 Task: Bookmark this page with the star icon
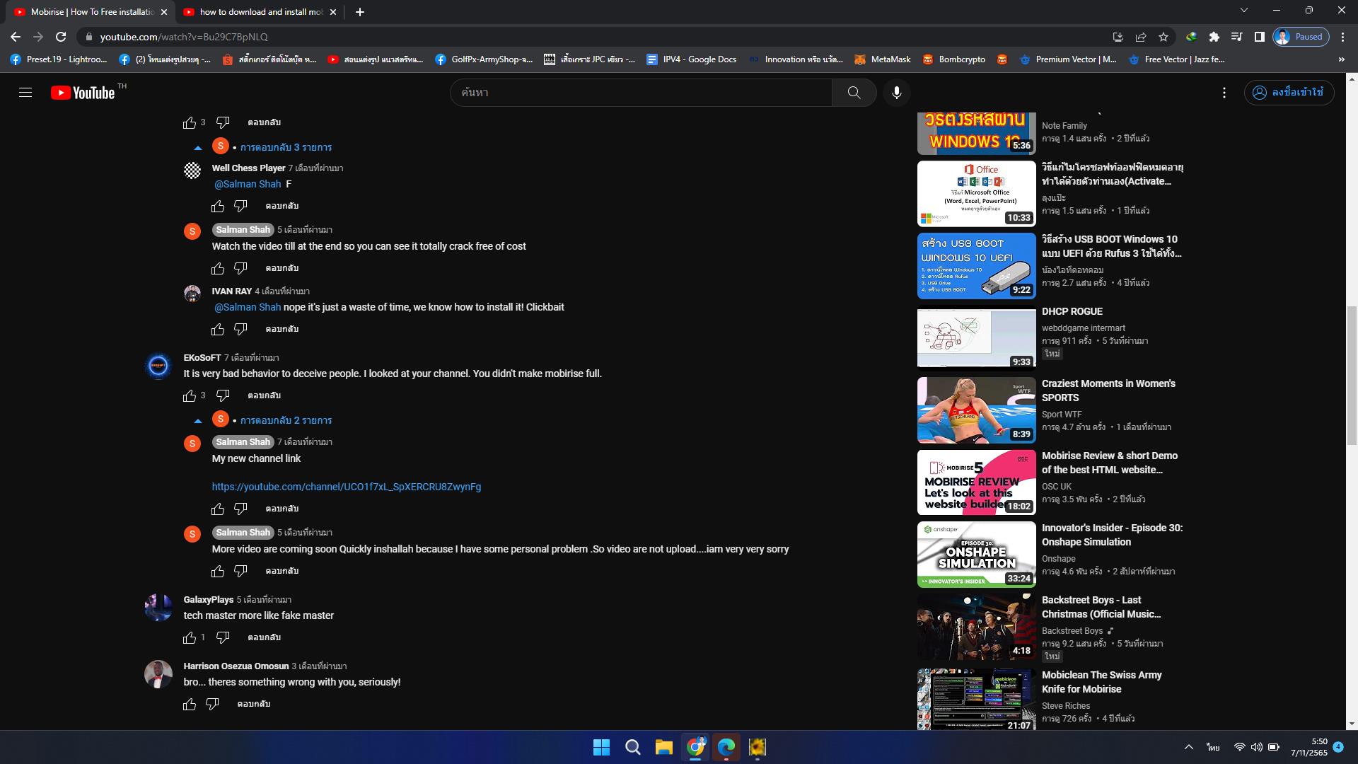[1163, 37]
